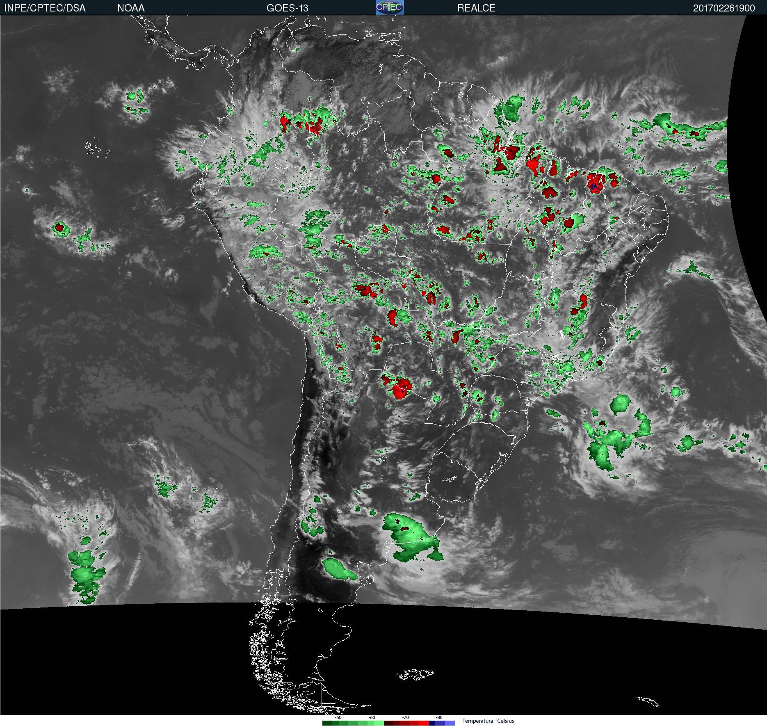Click the Temperatura °Celsius legend caption
The width and height of the screenshot is (767, 726).
[488, 721]
